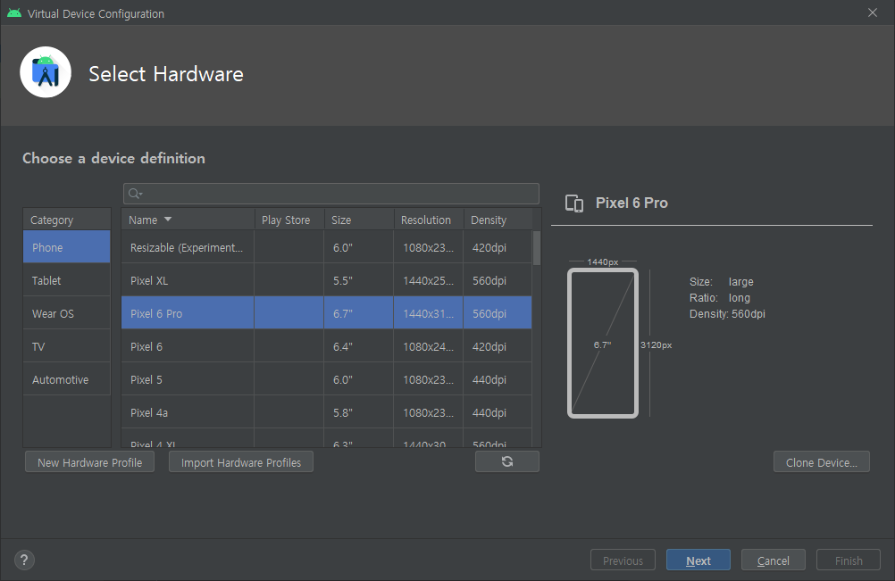Select the Wear OS category
Viewport: 895px width, 581px height.
click(x=67, y=313)
